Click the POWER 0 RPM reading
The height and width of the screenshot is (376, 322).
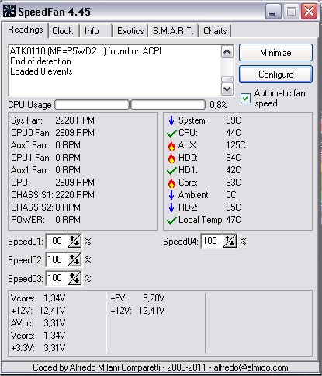[46, 220]
